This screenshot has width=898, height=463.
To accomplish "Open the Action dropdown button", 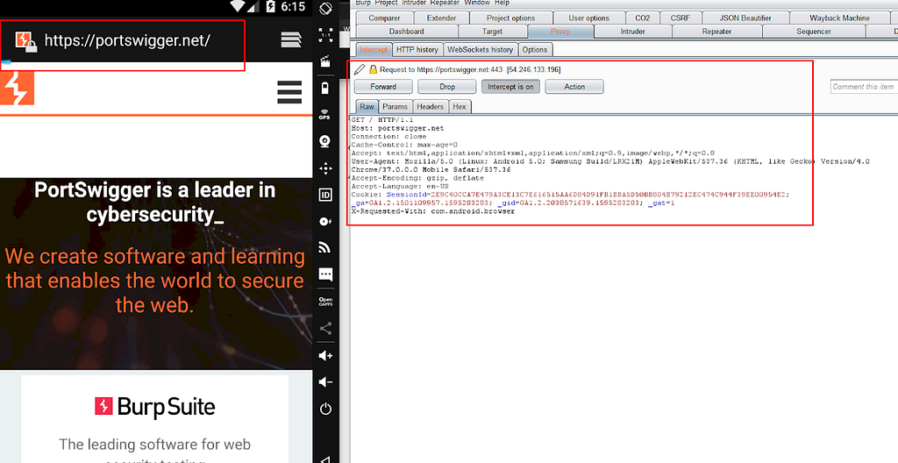I will tap(574, 87).
